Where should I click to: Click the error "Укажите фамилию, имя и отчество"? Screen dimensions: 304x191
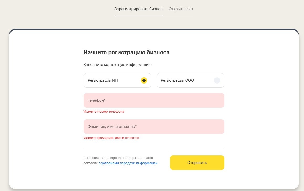[x=111, y=138]
